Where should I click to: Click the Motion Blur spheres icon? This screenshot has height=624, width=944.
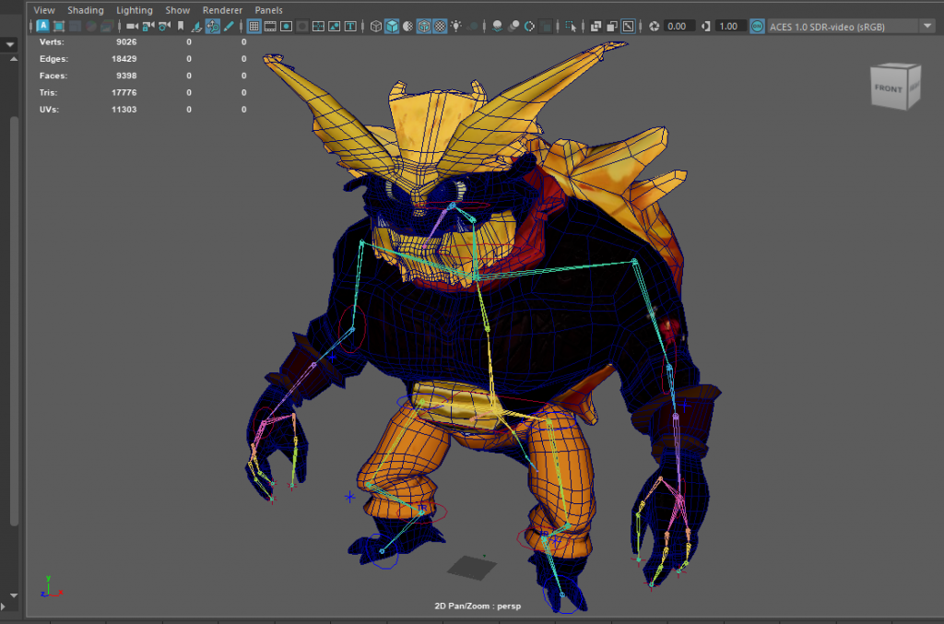(x=513, y=26)
